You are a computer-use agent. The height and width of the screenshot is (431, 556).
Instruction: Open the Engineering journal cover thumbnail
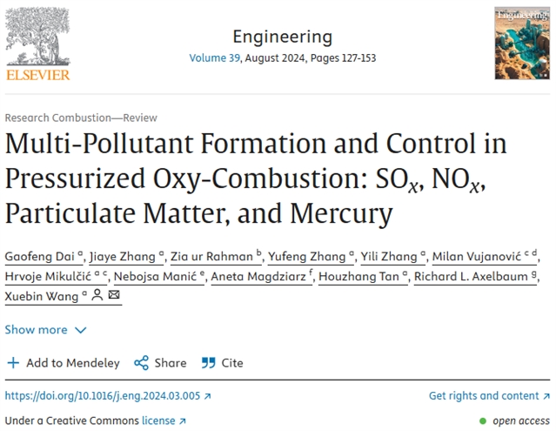pos(524,44)
